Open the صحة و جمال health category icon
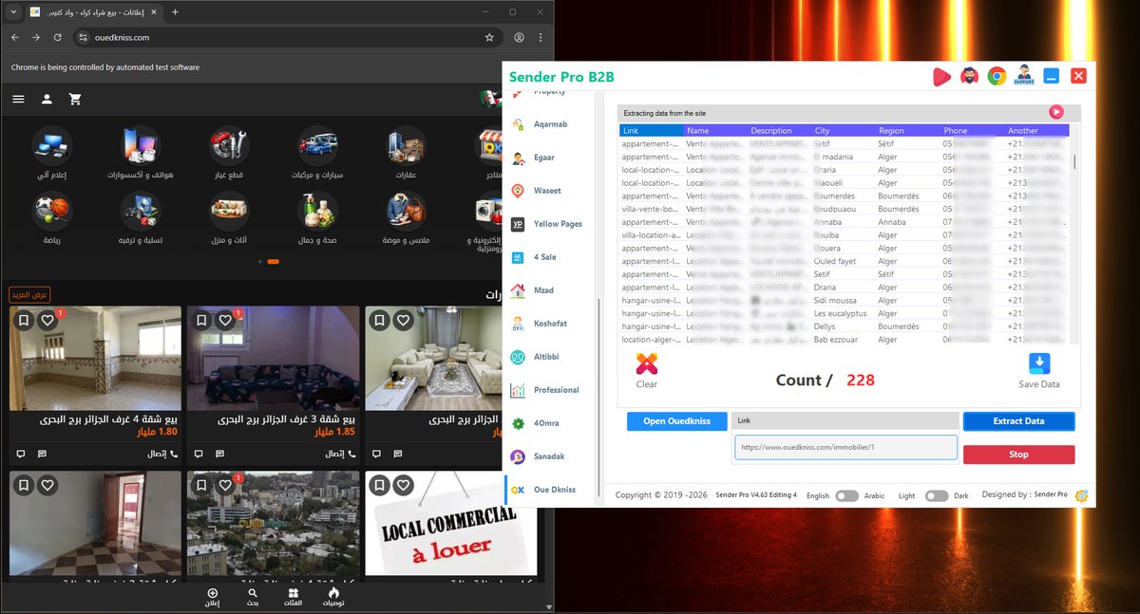The width and height of the screenshot is (1140, 614). 317,211
